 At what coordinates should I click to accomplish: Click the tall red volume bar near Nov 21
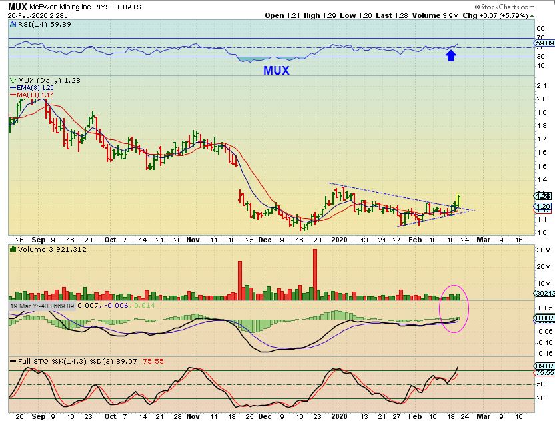tap(240, 280)
